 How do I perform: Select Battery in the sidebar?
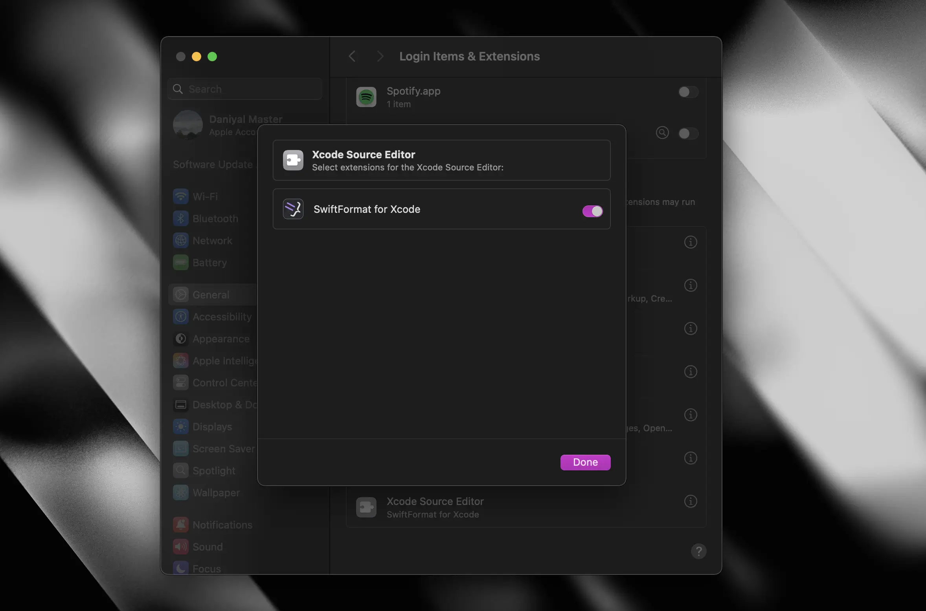click(x=209, y=263)
